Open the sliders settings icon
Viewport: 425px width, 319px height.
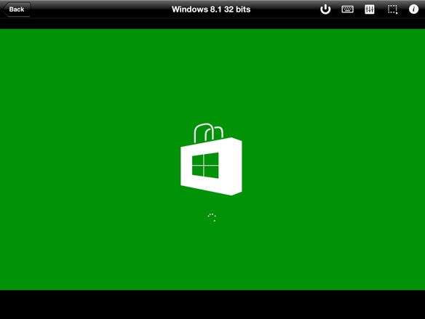370,9
